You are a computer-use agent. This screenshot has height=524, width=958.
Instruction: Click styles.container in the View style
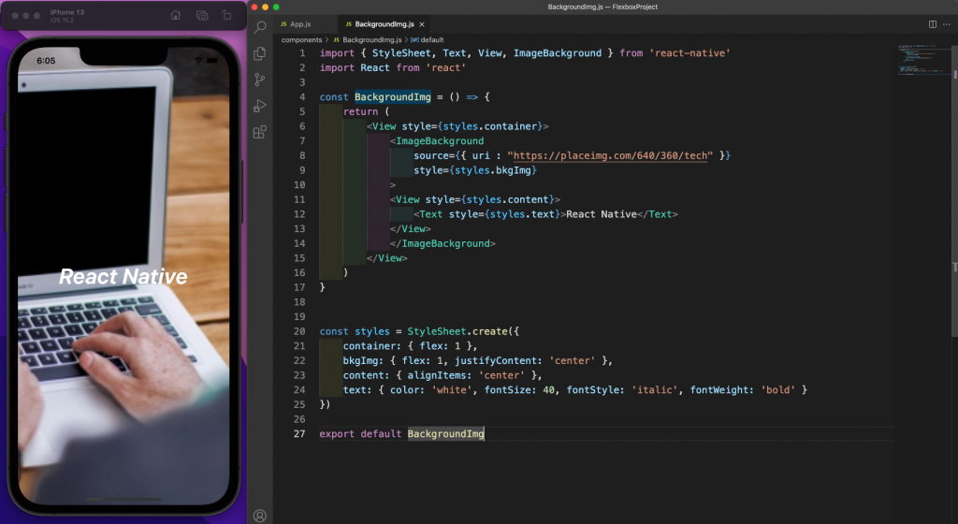pyautogui.click(x=490, y=126)
